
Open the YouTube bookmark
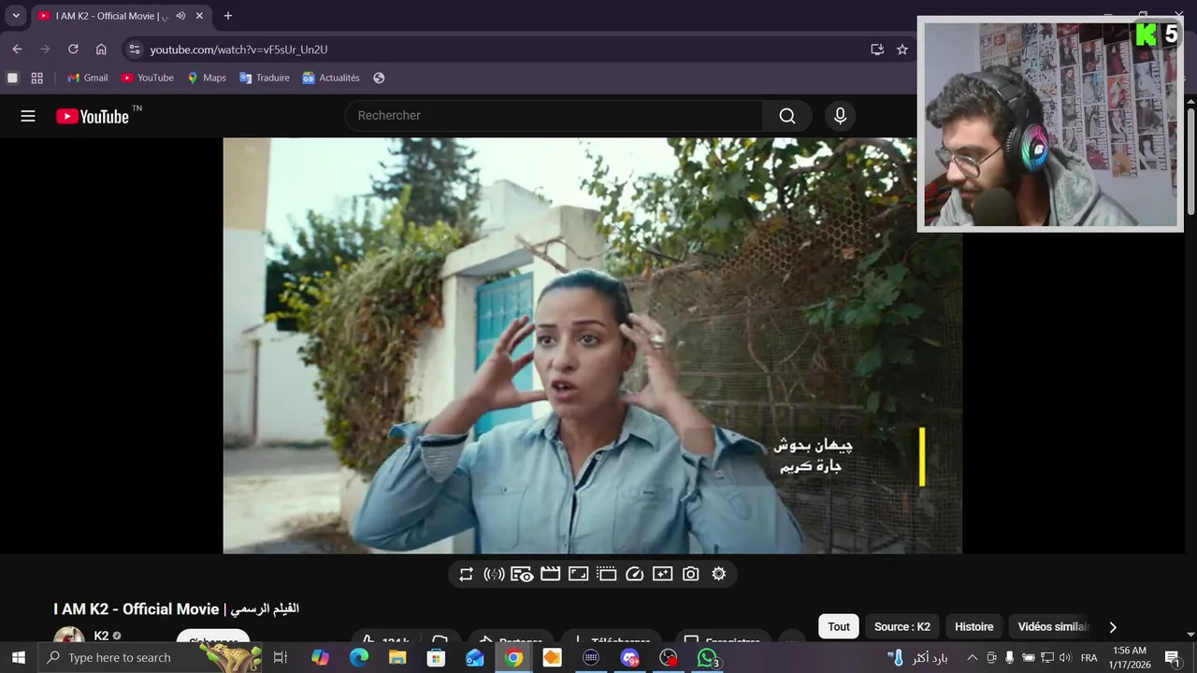pyautogui.click(x=148, y=78)
